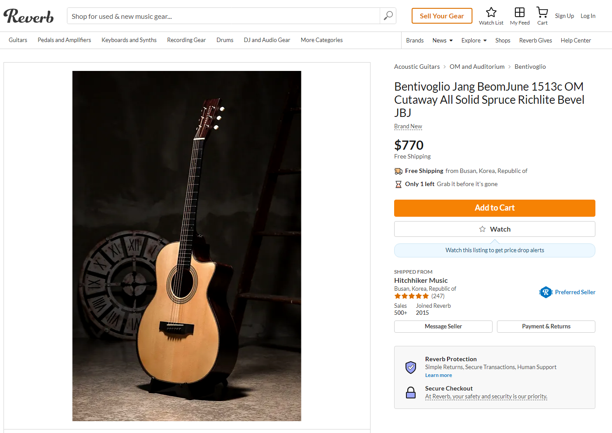The width and height of the screenshot is (612, 433).
Task: Toggle Watch on this listing
Action: click(x=495, y=229)
